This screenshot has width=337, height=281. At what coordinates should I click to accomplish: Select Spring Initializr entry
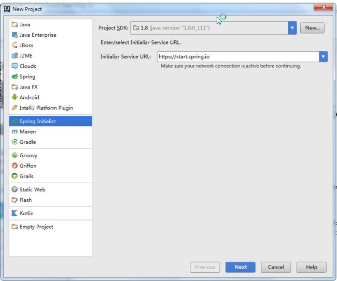coord(50,121)
